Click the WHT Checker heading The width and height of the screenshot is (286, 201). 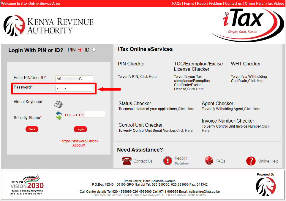tap(246, 64)
